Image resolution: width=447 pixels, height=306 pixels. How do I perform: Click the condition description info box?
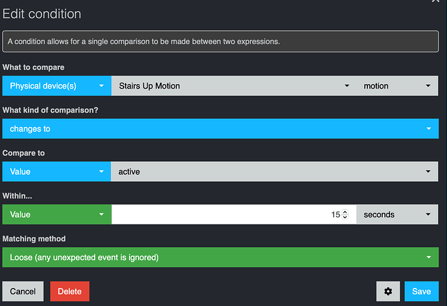point(220,41)
